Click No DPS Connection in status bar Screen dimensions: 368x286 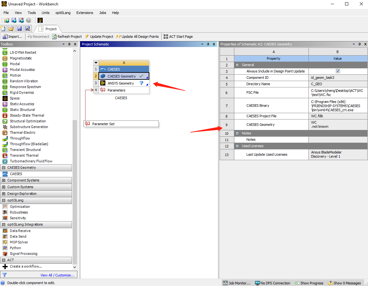(273, 283)
